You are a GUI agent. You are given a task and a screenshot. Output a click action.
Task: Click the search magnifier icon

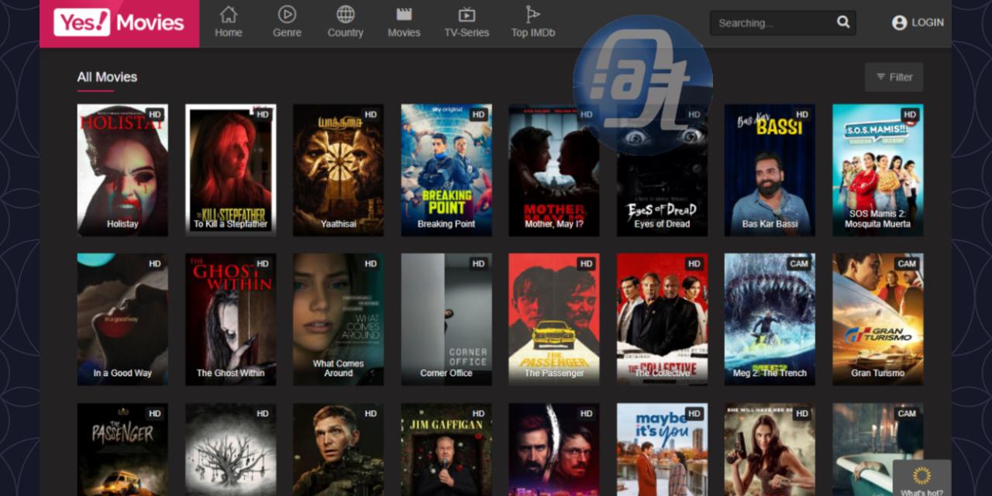tap(843, 22)
